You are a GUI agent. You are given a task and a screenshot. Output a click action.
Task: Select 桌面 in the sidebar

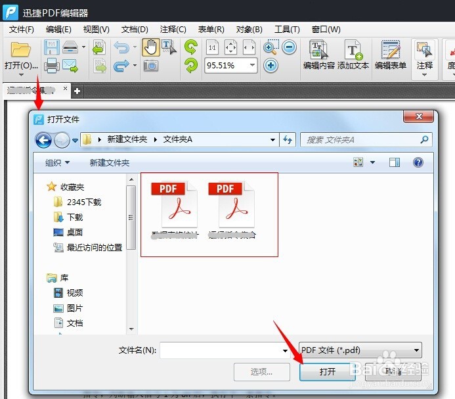(x=68, y=232)
